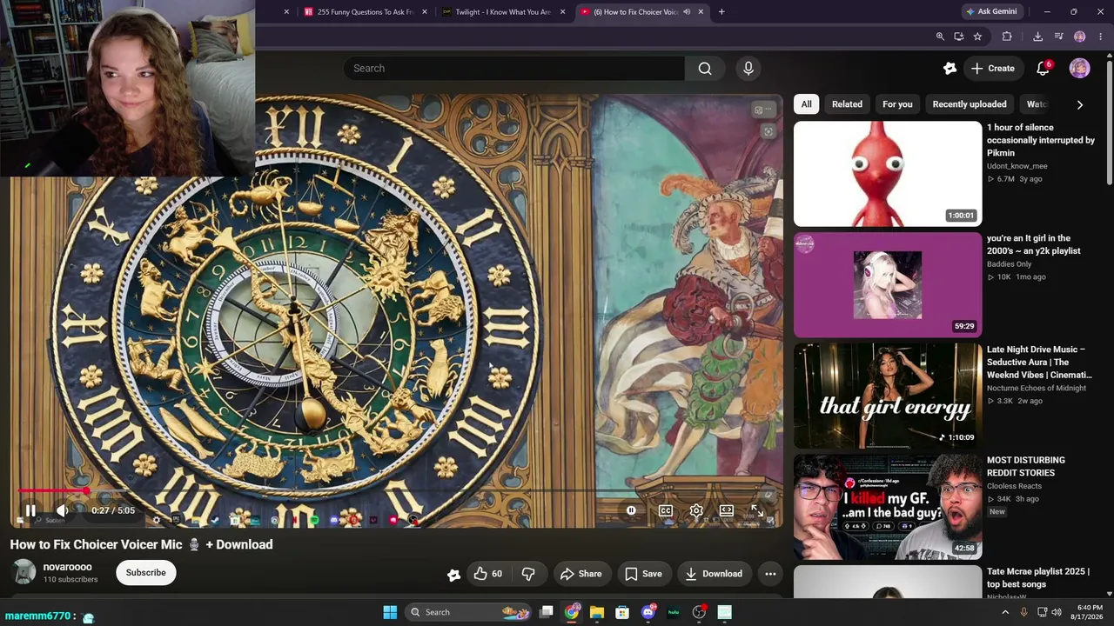Click the sparkle icon beside Create
Screen dimensions: 1114x626
pyautogui.click(x=950, y=69)
